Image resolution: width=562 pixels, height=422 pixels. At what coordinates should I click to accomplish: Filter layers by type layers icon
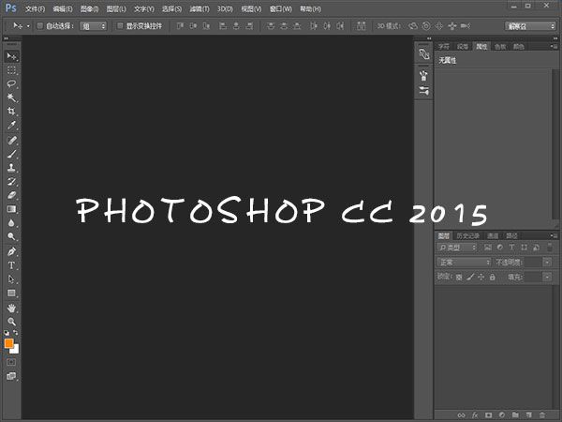511,248
